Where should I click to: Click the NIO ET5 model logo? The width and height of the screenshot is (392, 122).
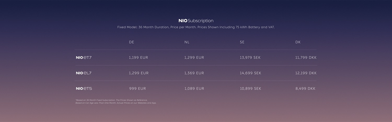pyautogui.click(x=84, y=89)
